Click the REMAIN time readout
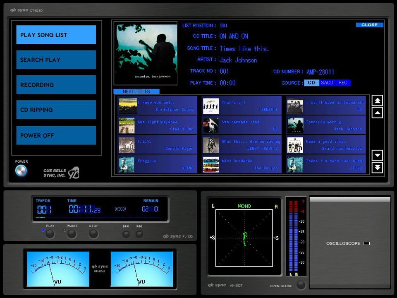Viewport: 397px width, 298px height. (150, 209)
